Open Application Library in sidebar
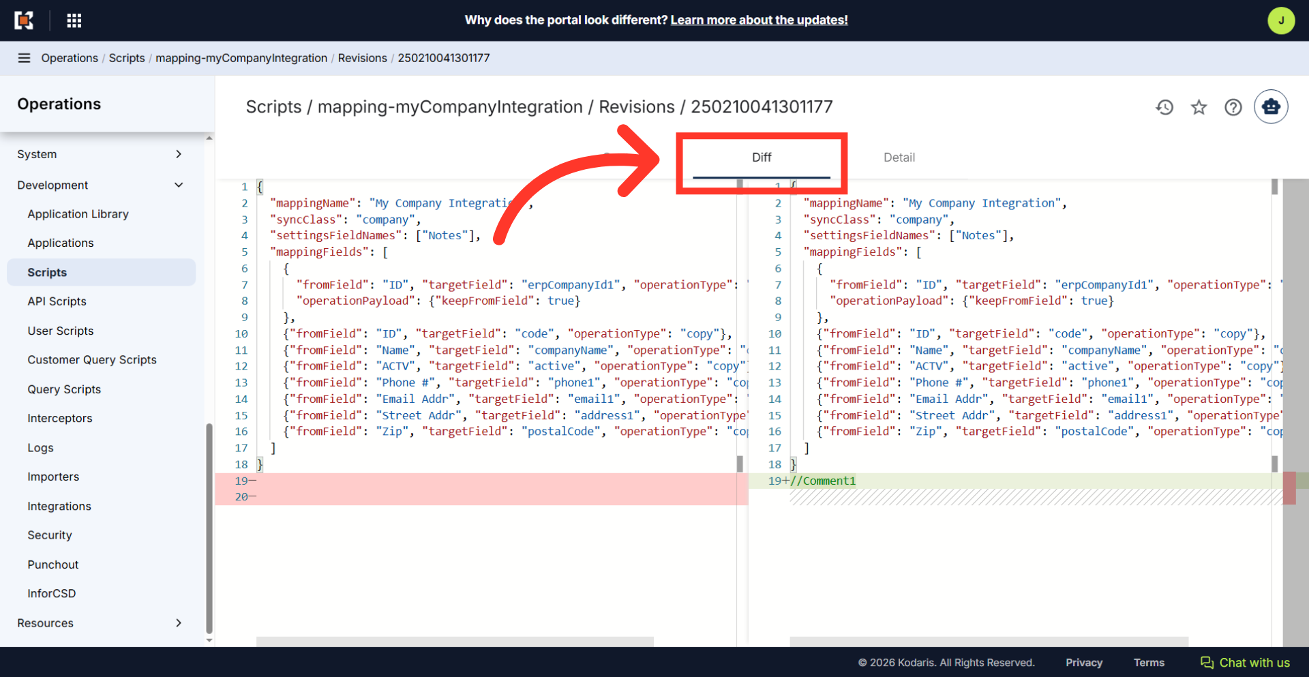The image size is (1309, 677). 78,214
